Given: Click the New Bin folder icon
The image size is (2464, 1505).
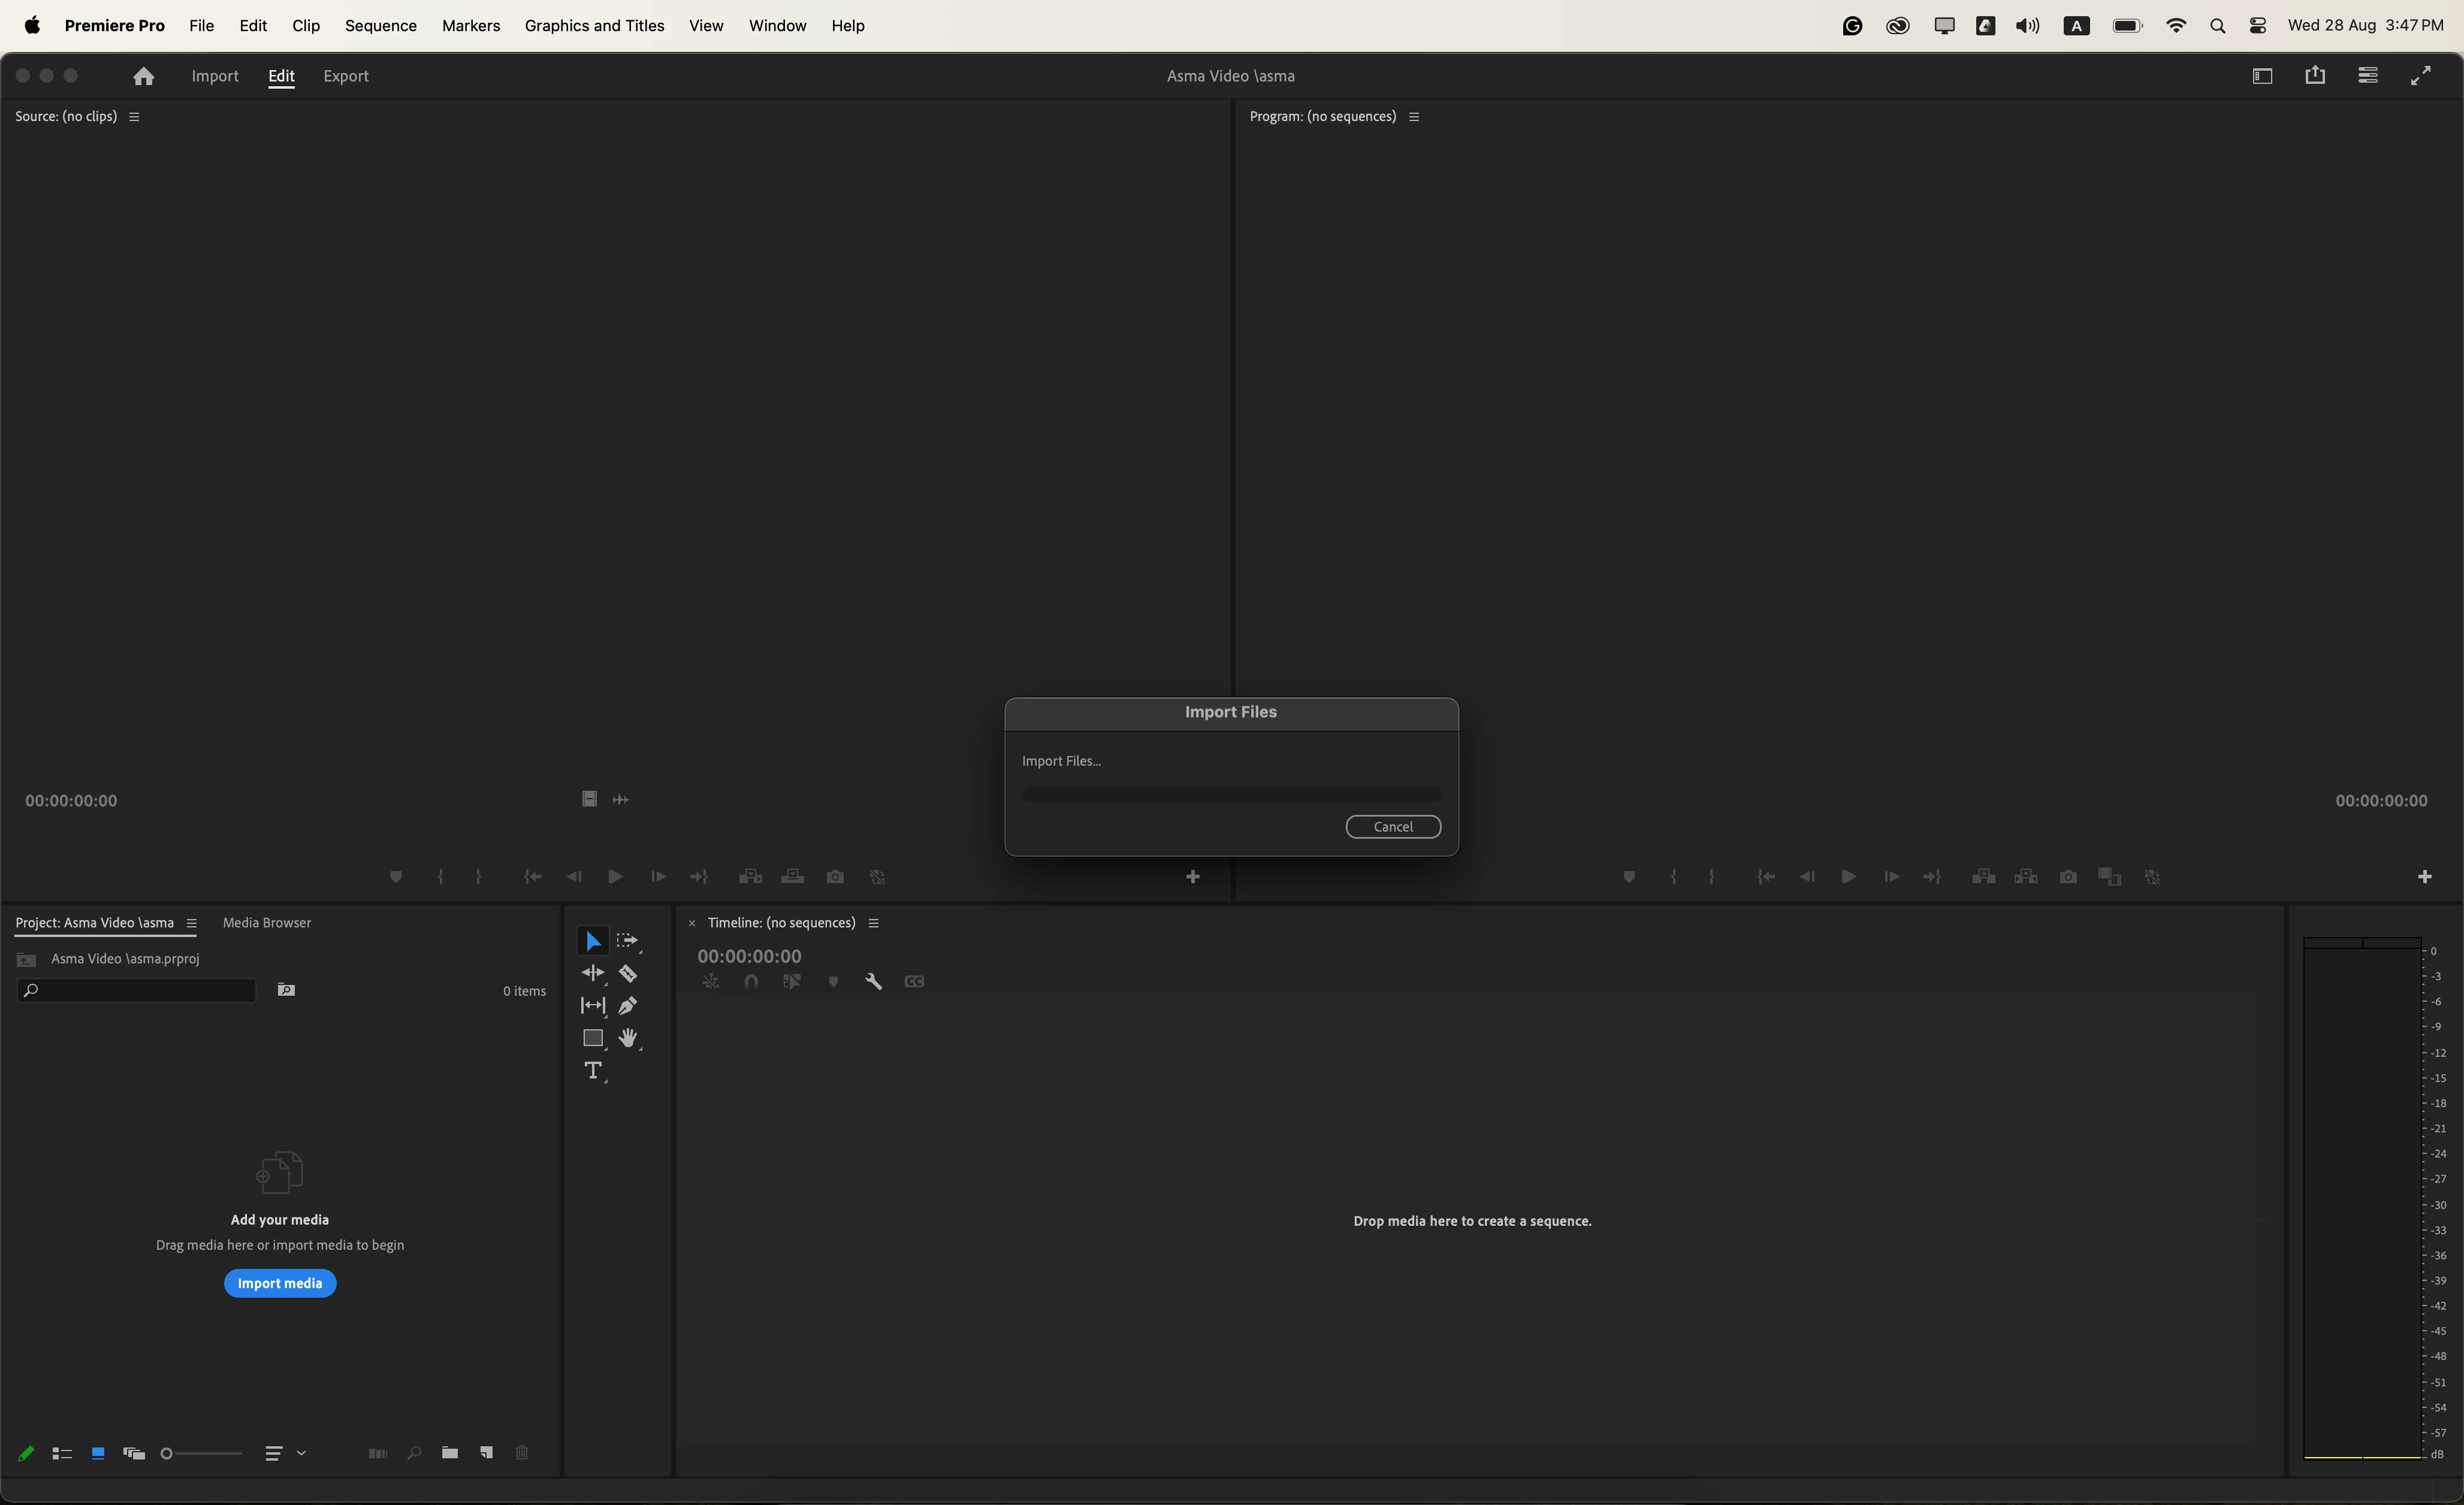Looking at the screenshot, I should tap(450, 1453).
